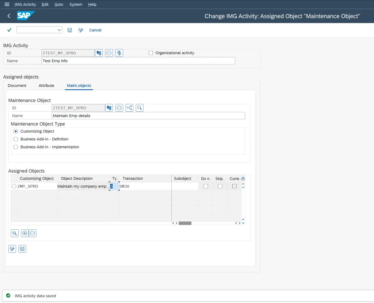This screenshot has height=303, width=374.
Task: Open the System menu
Action: click(x=76, y=4)
